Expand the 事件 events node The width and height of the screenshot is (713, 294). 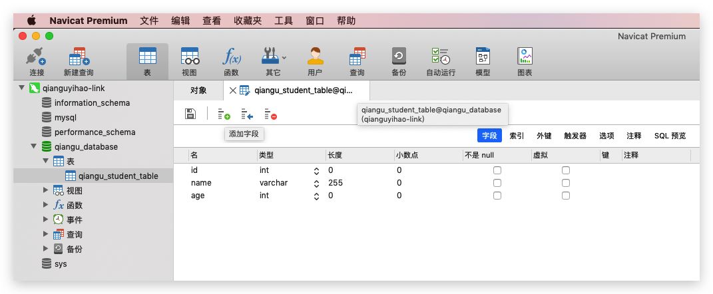coord(45,220)
